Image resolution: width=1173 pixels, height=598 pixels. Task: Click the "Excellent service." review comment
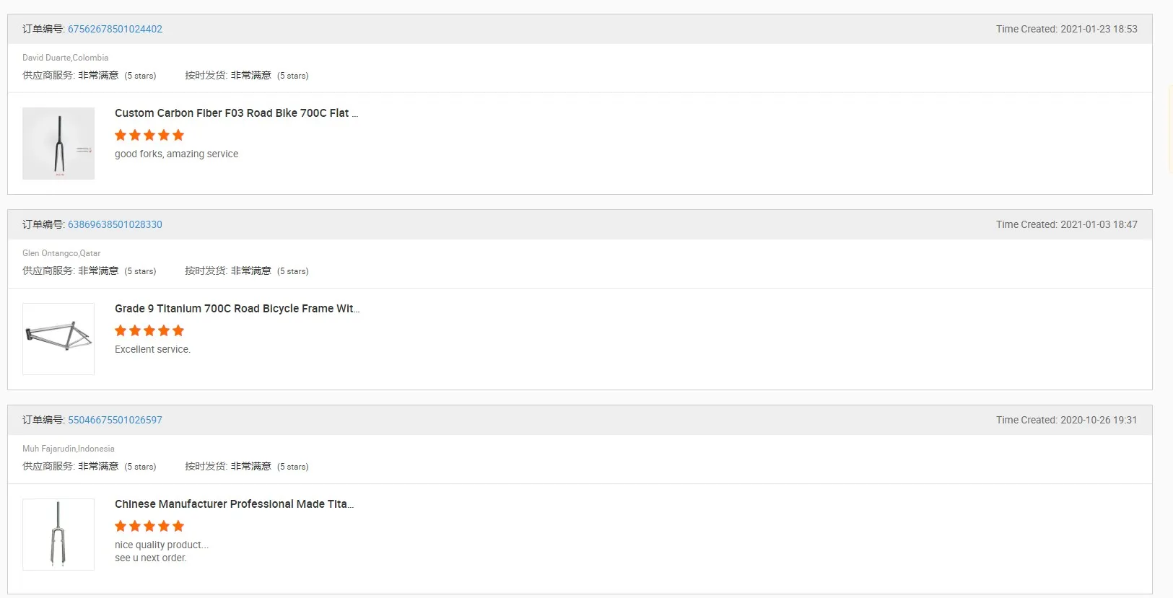[x=152, y=350]
